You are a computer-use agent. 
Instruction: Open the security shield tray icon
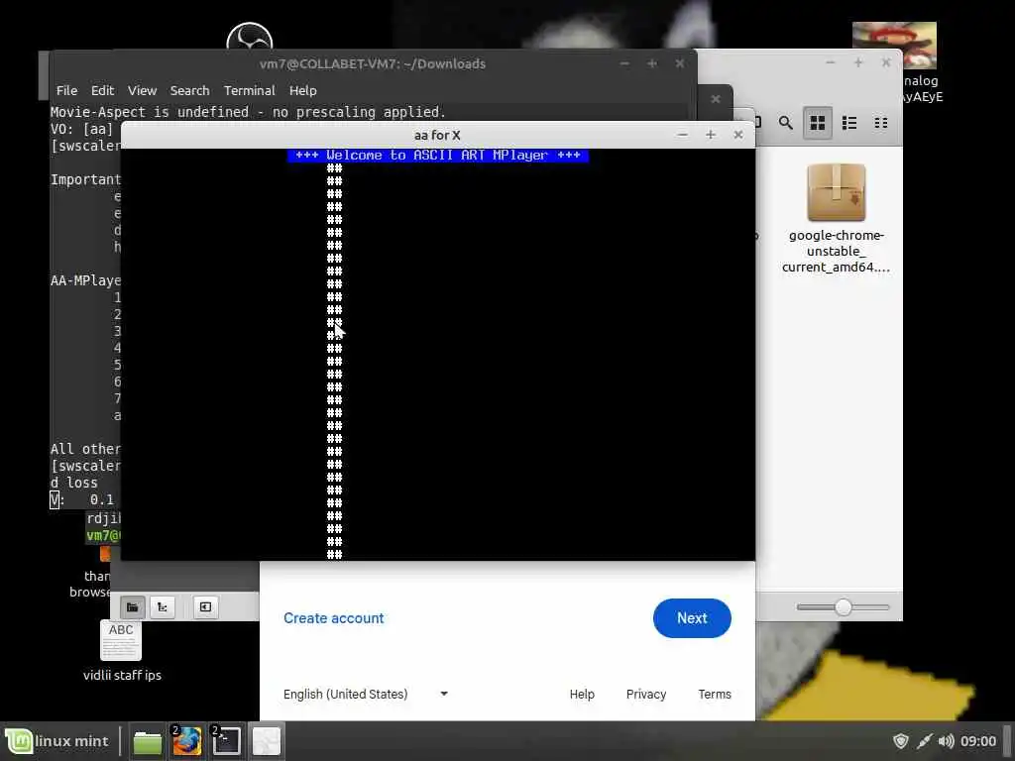click(x=900, y=741)
